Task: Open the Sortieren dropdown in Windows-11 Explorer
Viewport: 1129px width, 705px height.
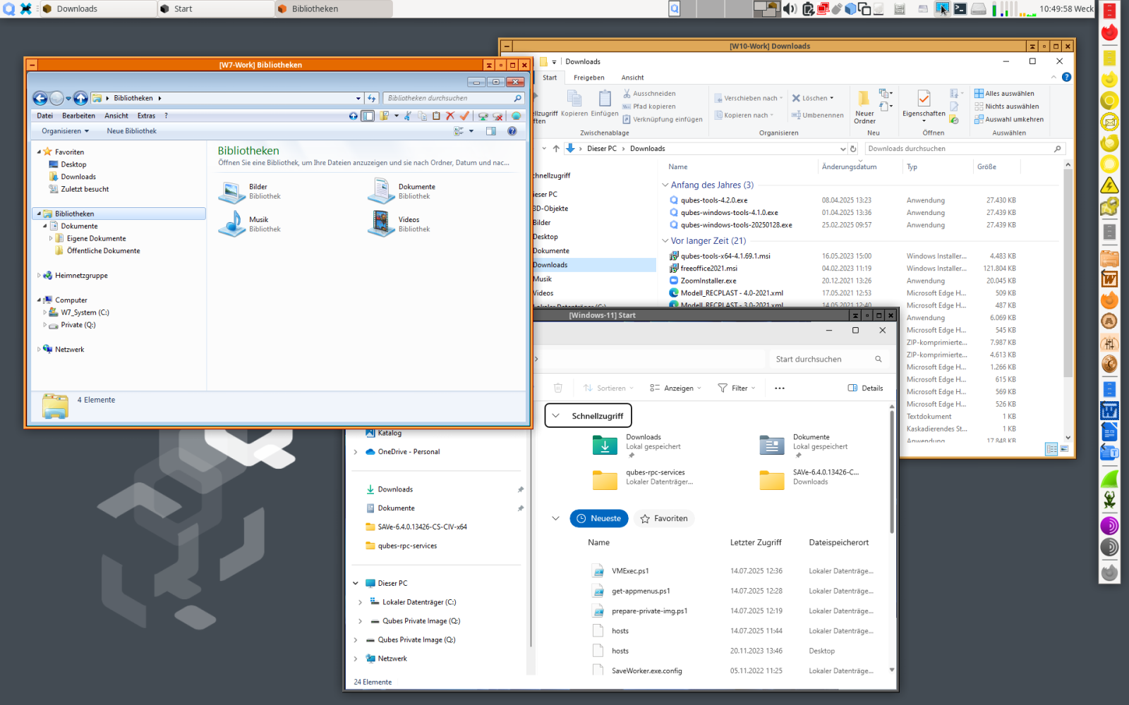Action: click(608, 388)
